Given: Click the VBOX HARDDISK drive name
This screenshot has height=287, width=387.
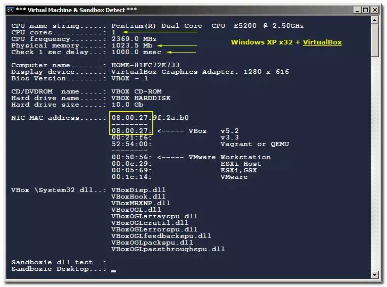Looking at the screenshot, I should coord(141,98).
